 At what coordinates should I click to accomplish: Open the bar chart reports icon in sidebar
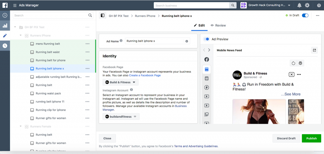[5, 26]
